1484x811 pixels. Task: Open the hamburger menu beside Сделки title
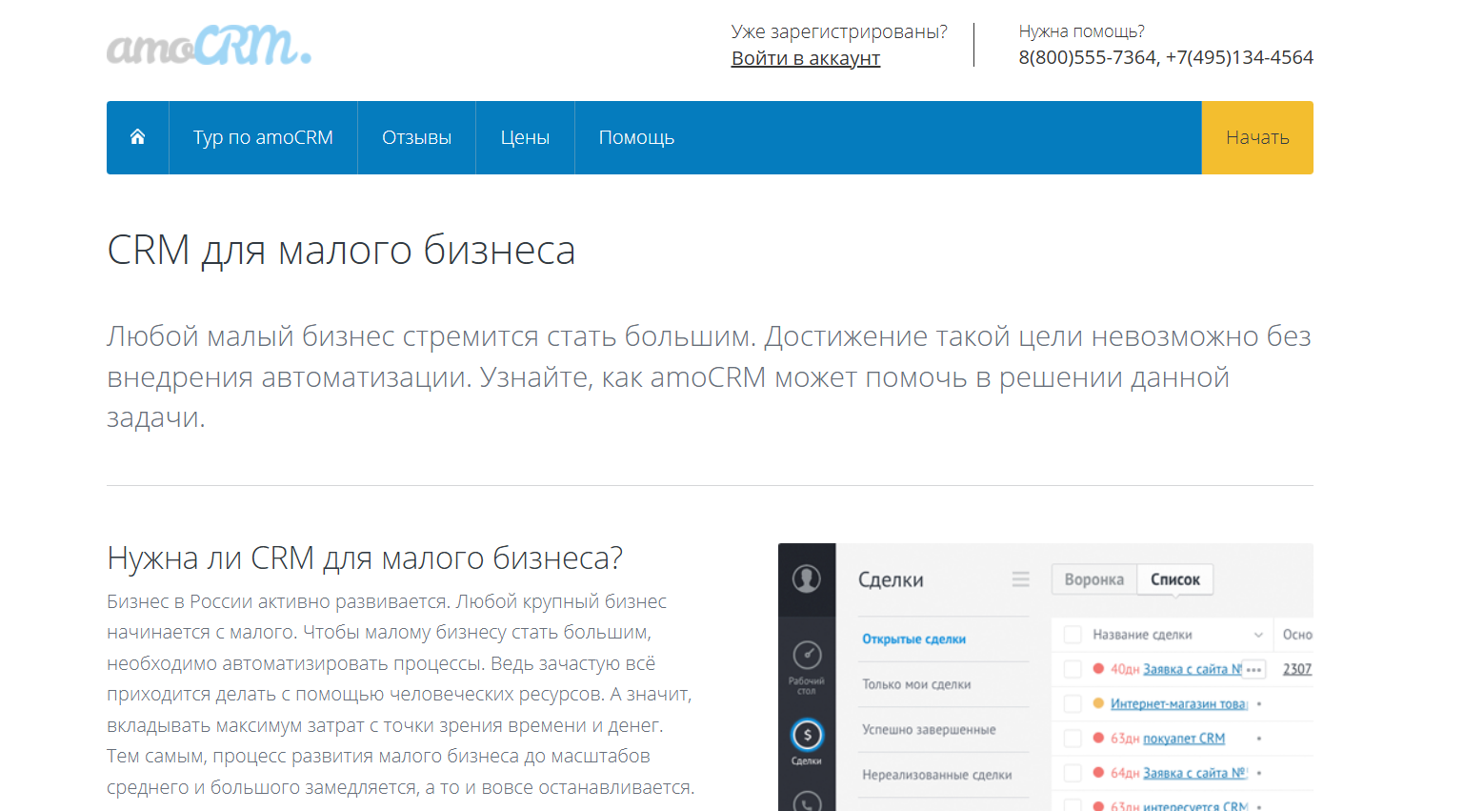pos(1020,579)
